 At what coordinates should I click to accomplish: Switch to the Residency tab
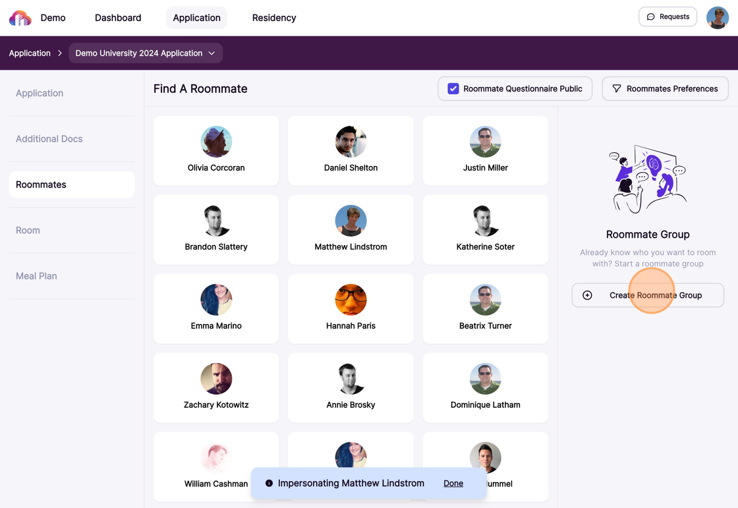pos(273,18)
